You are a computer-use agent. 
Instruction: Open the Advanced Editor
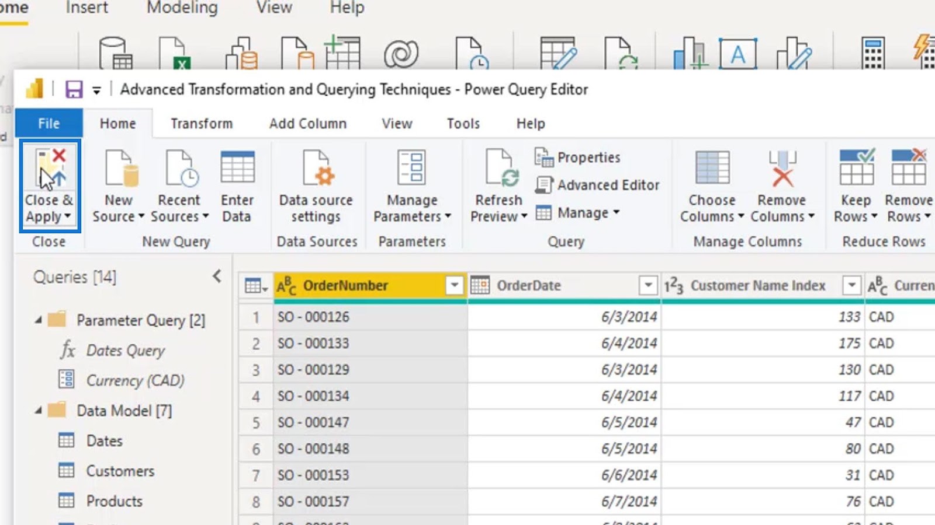coord(598,185)
